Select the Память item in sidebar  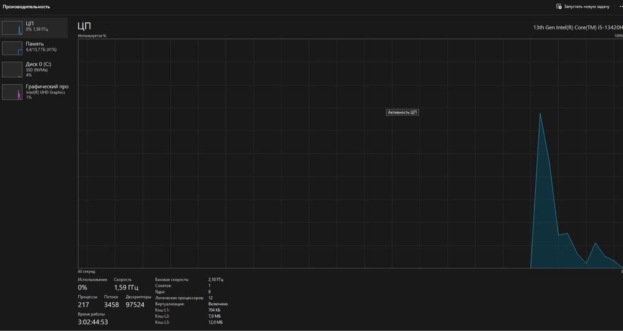[x=34, y=47]
